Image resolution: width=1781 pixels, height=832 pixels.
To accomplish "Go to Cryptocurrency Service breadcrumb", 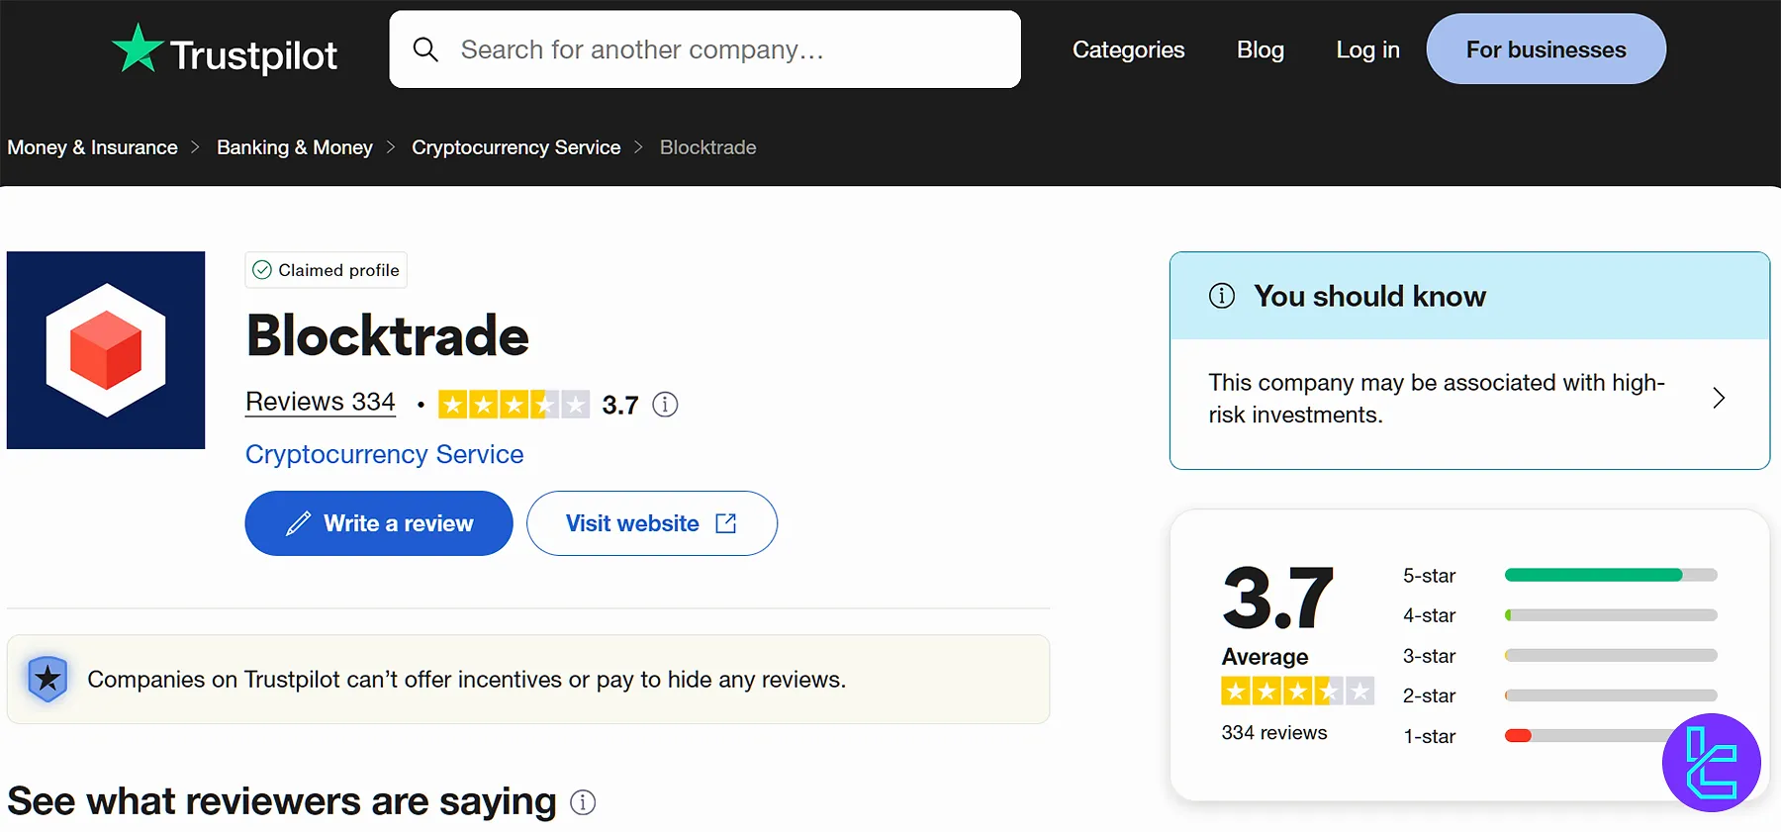I will [516, 147].
